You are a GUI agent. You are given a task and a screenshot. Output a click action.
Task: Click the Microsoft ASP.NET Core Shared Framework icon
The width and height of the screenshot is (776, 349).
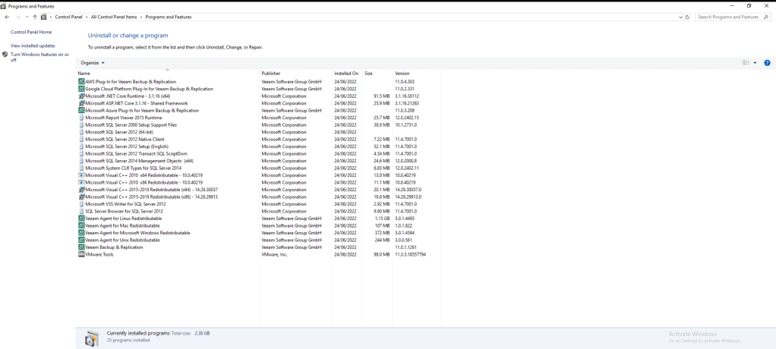[x=81, y=103]
